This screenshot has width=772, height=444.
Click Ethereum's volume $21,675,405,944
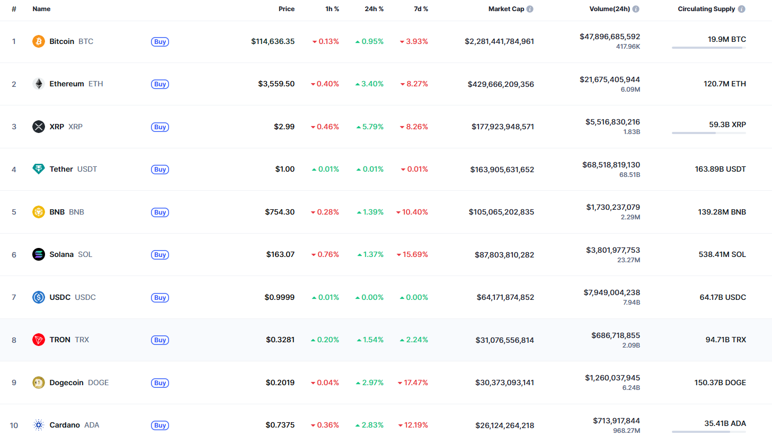tap(610, 79)
